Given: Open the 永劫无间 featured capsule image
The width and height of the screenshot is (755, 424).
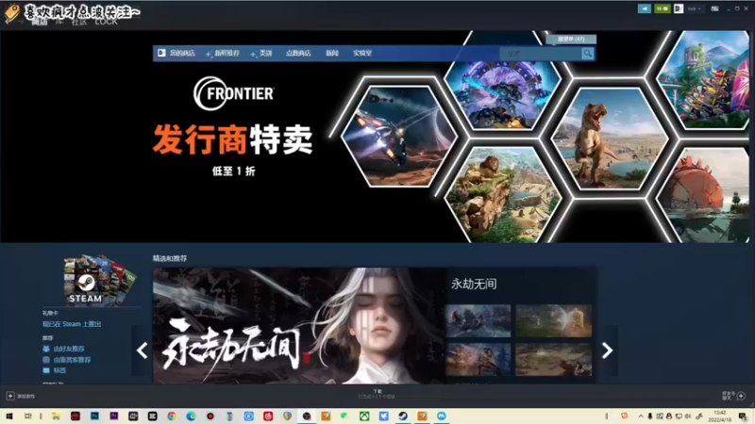Looking at the screenshot, I should tap(299, 325).
